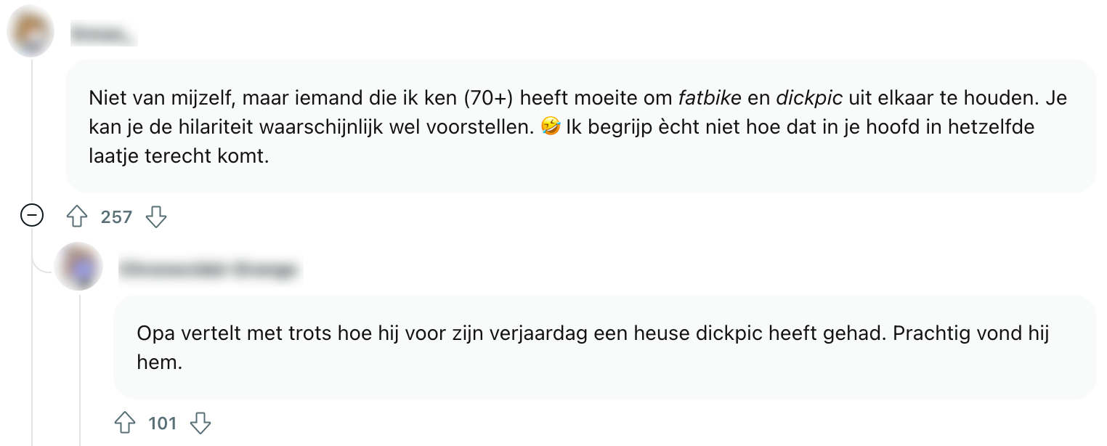Upvote the reply with 101 points
Screen dimensions: 1107x446
pos(125,423)
